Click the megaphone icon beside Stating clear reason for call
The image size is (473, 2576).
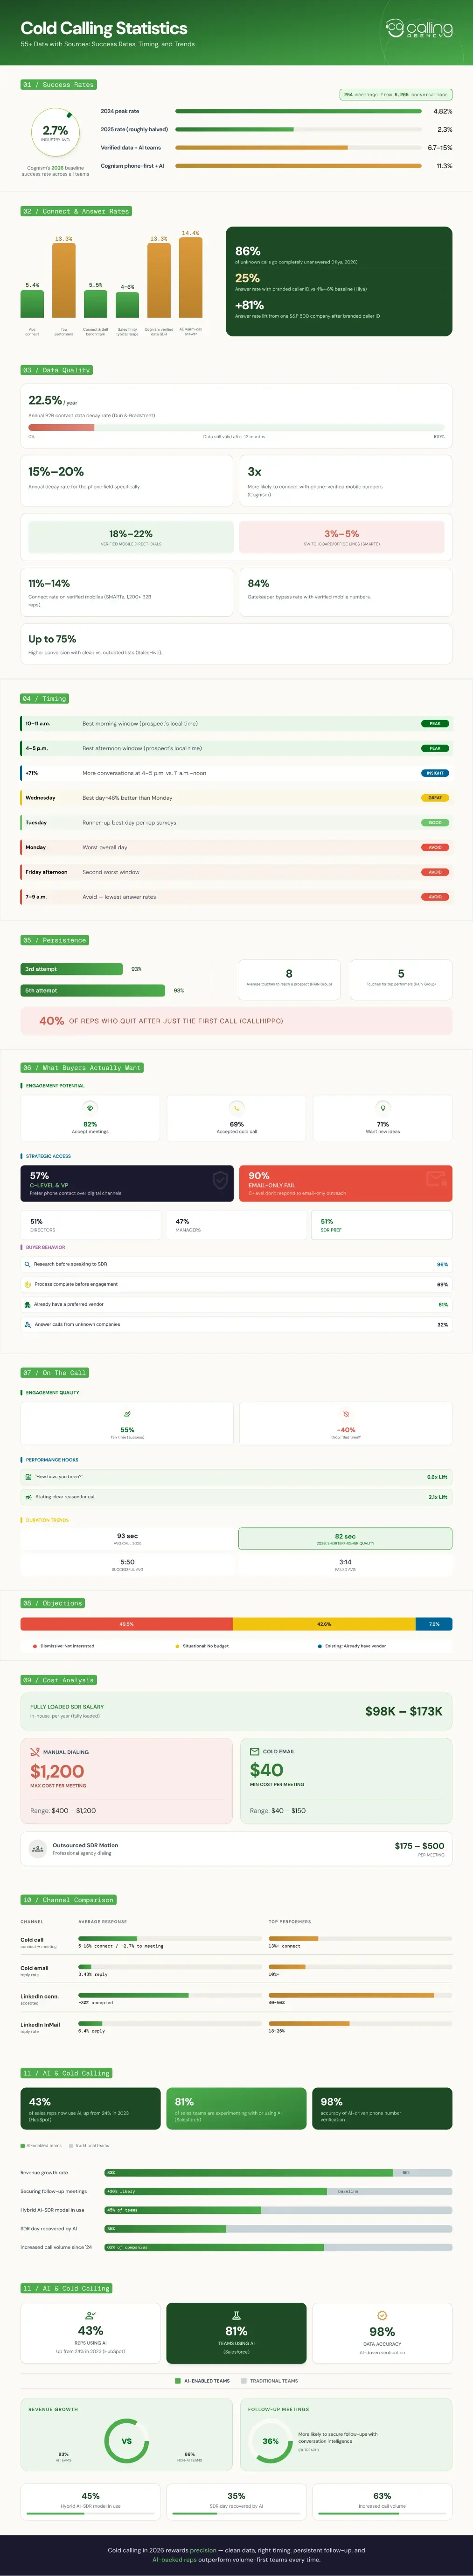coord(28,1496)
